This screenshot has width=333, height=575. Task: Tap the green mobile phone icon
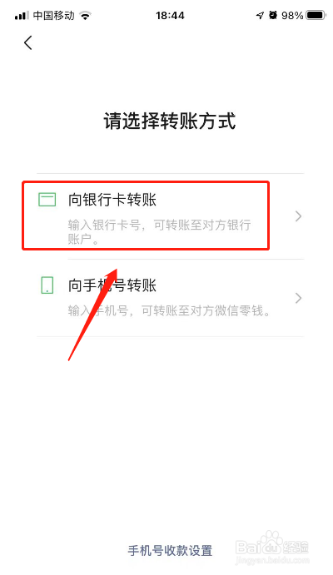47,285
